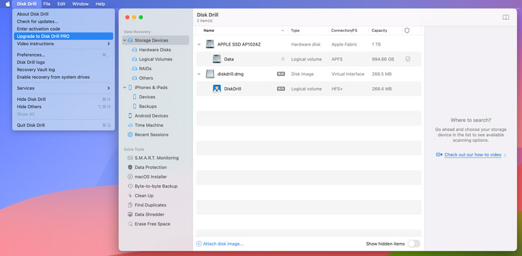
Task: Toggle the Show hidden items switch
Action: point(414,244)
